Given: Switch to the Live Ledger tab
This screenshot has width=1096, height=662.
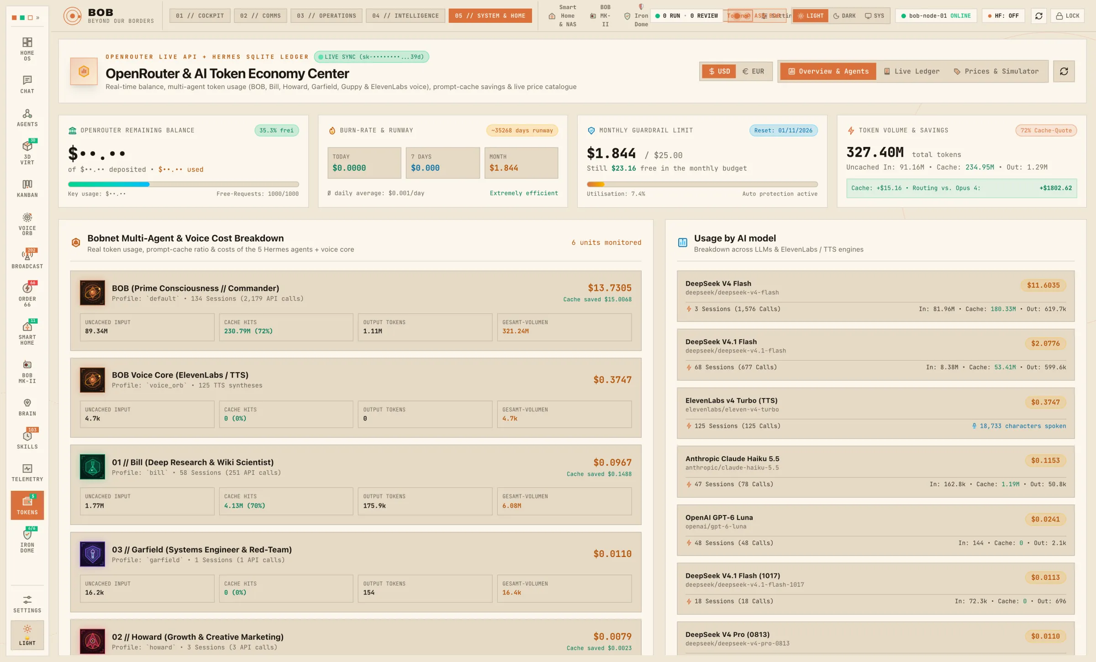Looking at the screenshot, I should [912, 71].
